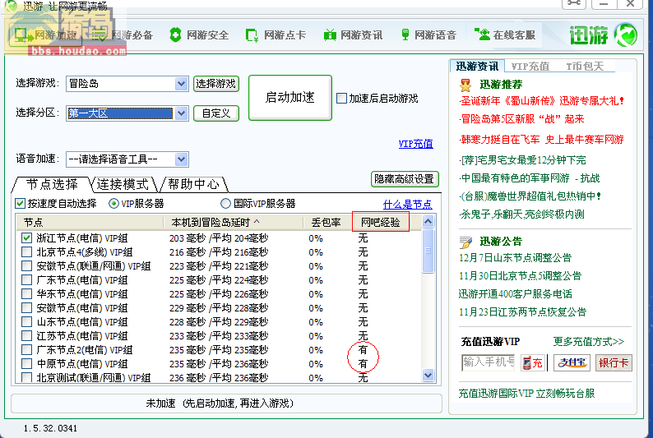
Task: Toggle 加速后启动游戏 checkbox
Action: (341, 99)
